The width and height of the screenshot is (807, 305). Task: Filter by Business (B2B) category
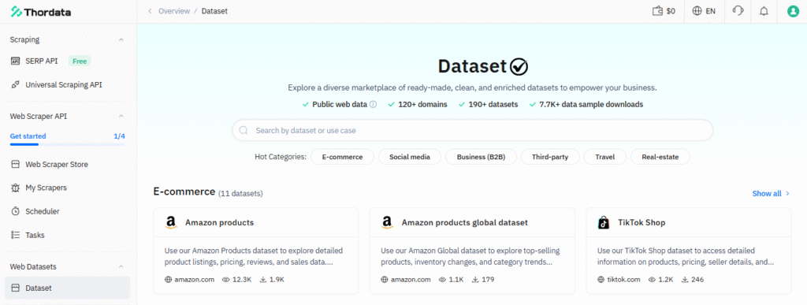482,157
